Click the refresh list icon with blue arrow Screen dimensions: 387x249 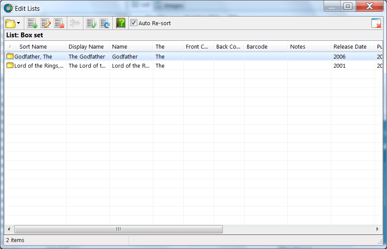(105, 23)
